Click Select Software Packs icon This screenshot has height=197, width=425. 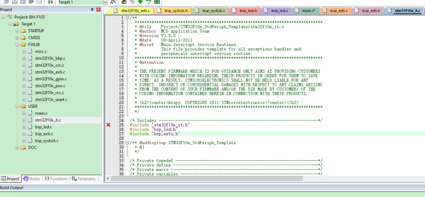click(148, 2)
